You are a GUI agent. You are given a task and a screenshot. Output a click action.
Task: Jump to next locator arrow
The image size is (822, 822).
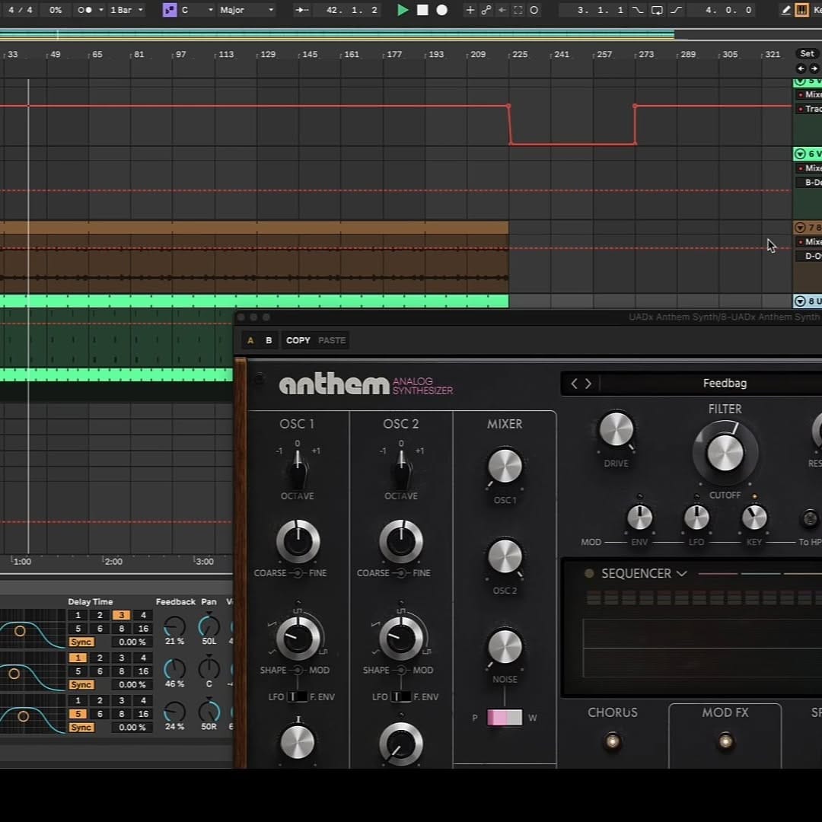pyautogui.click(x=814, y=68)
